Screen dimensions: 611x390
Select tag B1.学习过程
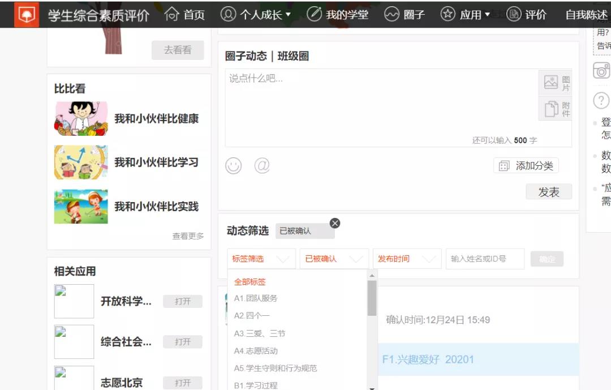pos(256,385)
